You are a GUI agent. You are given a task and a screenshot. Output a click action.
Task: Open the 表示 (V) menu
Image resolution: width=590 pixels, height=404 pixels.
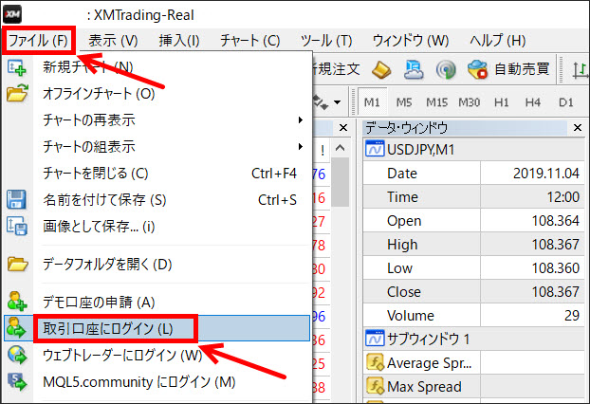113,40
